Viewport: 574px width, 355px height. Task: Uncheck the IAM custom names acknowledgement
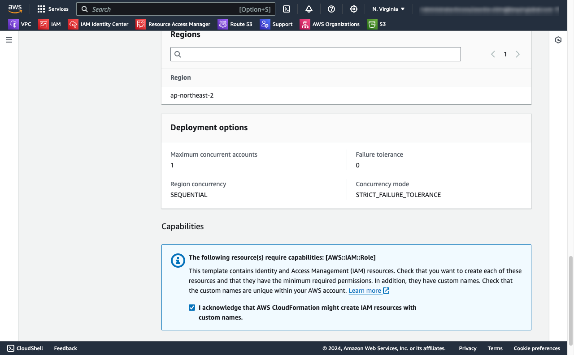click(192, 308)
